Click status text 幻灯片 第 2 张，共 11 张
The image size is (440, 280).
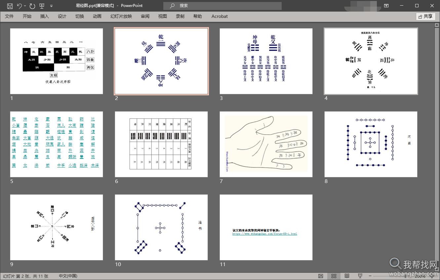26,276
